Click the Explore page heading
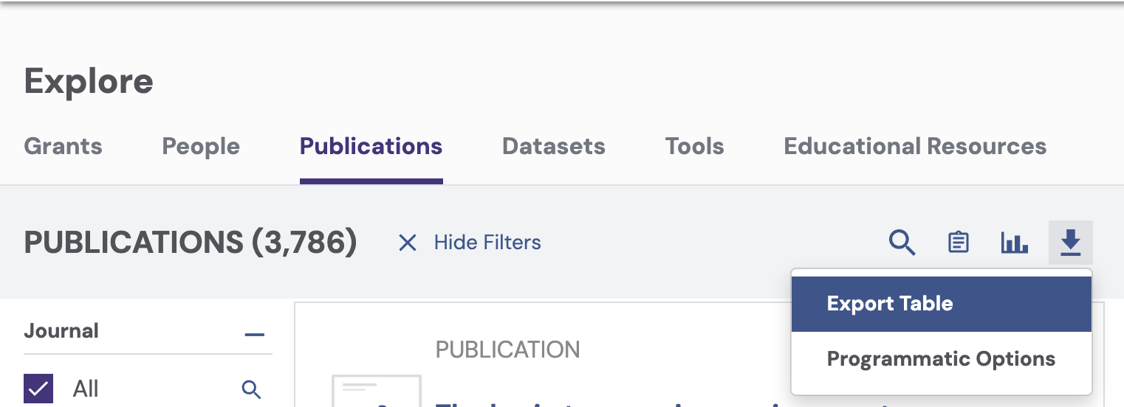 point(89,81)
